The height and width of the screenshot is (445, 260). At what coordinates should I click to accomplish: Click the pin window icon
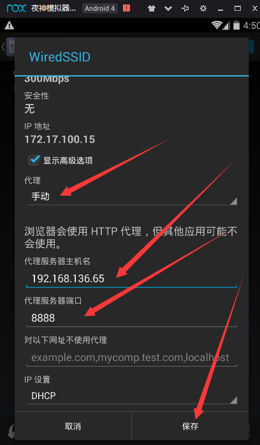click(x=185, y=8)
